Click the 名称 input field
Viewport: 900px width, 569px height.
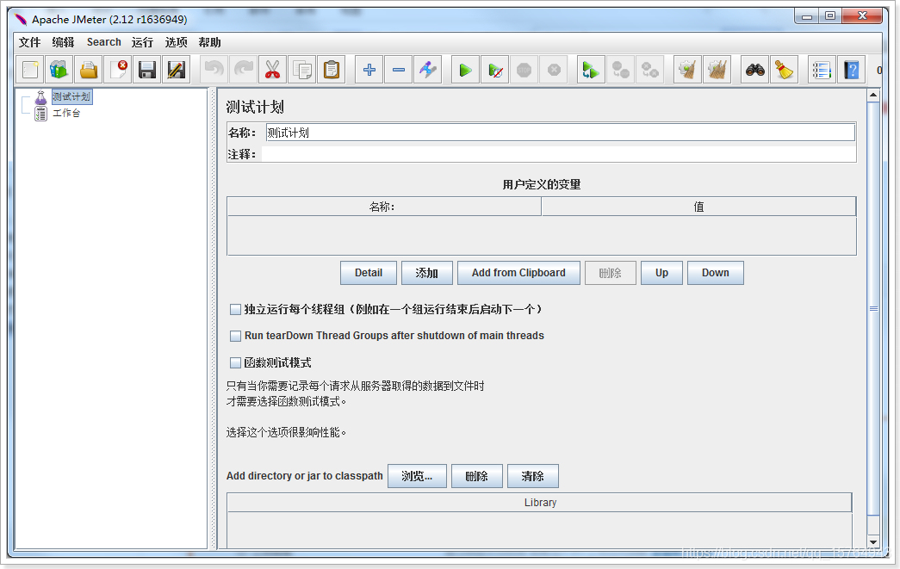point(560,133)
